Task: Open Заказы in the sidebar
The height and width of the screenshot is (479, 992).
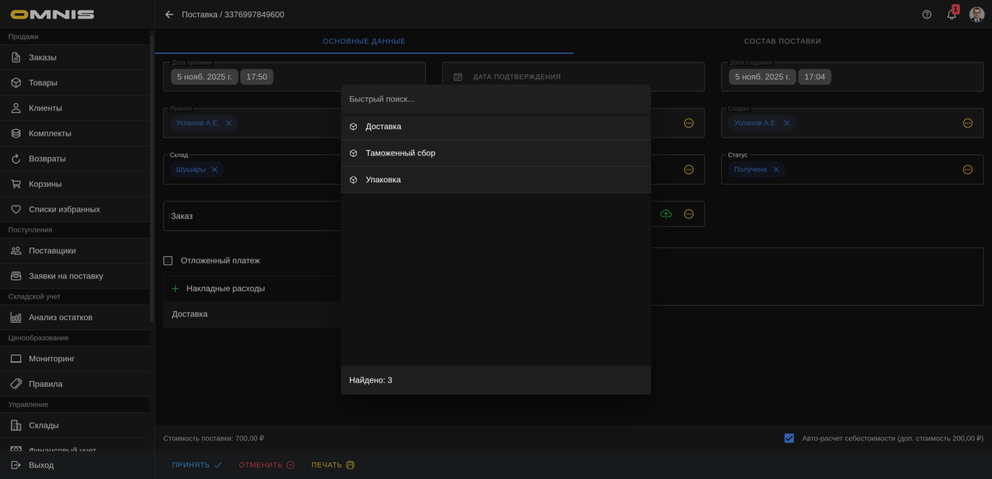Action: (x=43, y=57)
